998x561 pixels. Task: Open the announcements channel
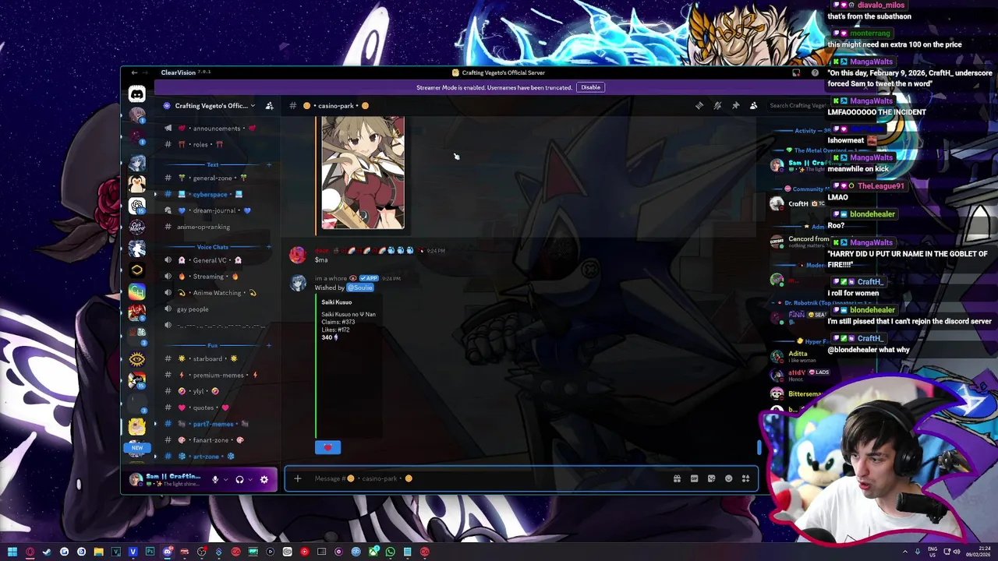click(215, 129)
